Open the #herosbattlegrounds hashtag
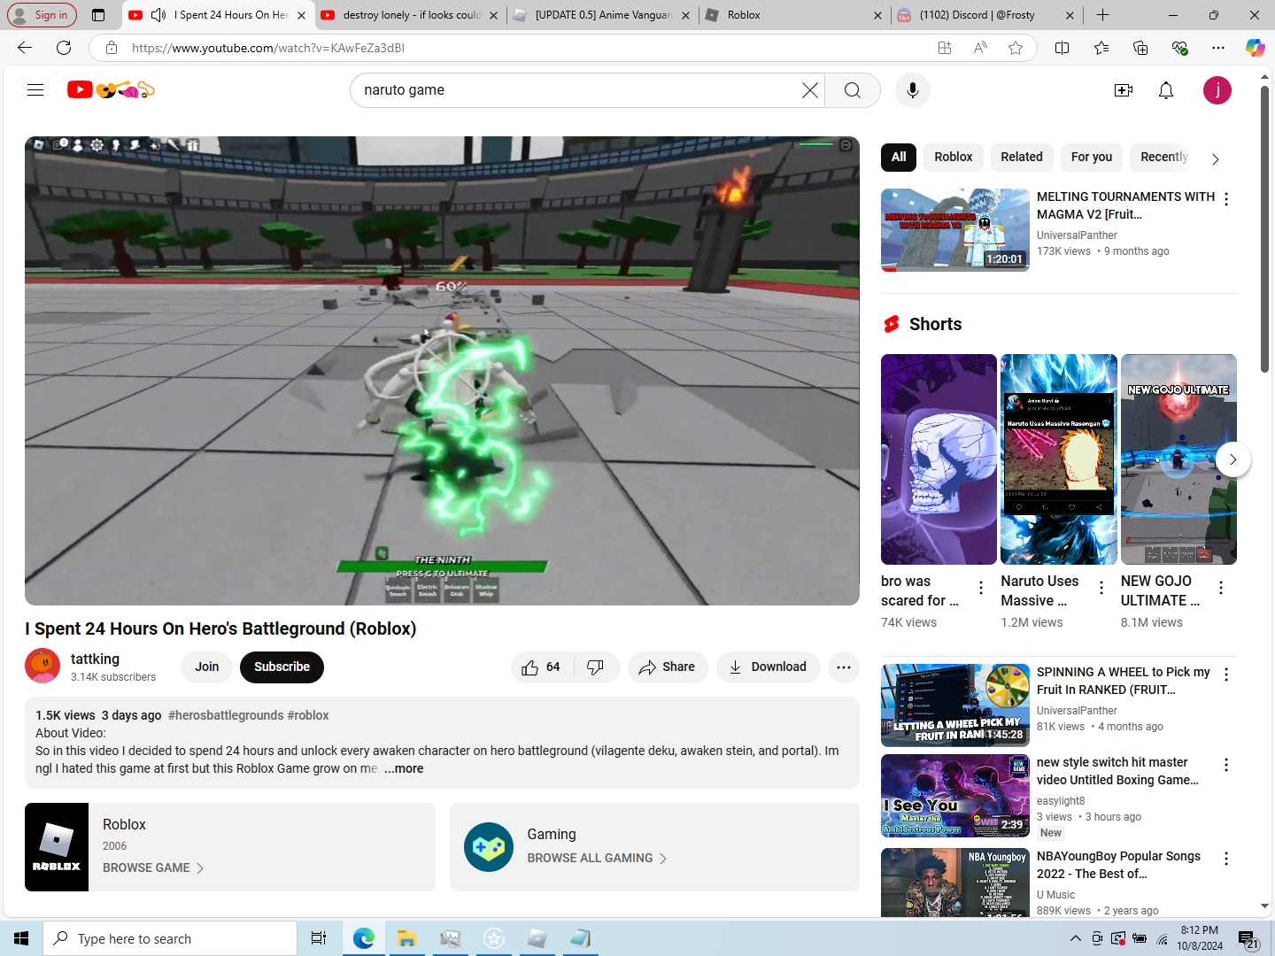The width and height of the screenshot is (1275, 956). [226, 715]
